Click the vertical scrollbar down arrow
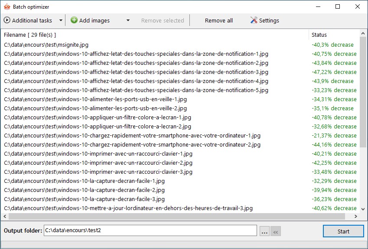 (x=364, y=209)
